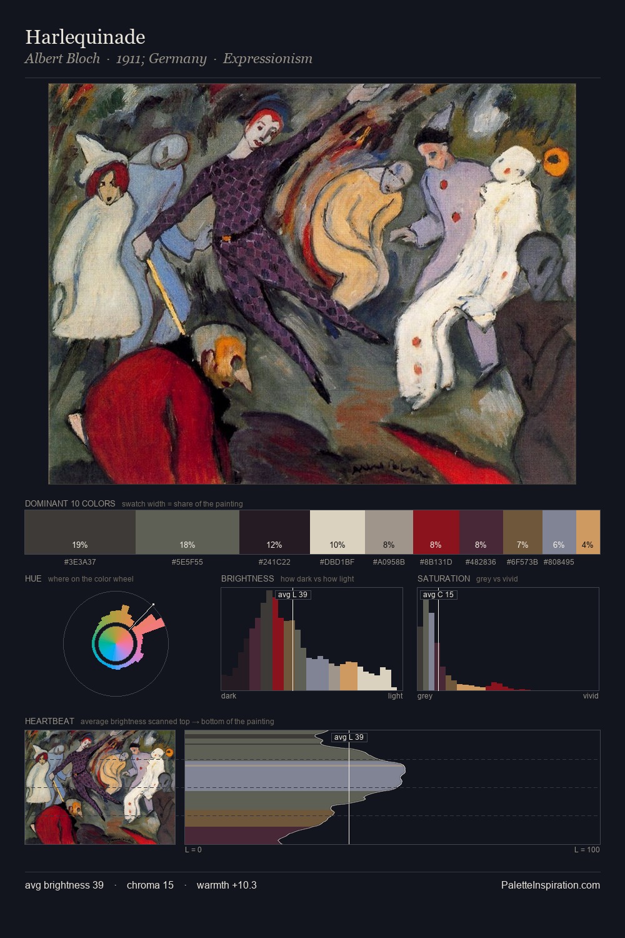Pick the #241C22 near-black swatch
This screenshot has width=625, height=938.
point(274,532)
